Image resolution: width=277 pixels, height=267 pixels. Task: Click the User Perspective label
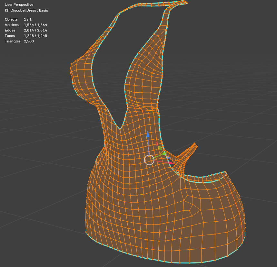[x=19, y=5]
